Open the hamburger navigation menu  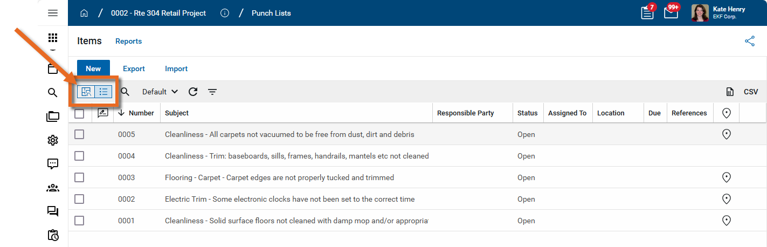pos(53,13)
